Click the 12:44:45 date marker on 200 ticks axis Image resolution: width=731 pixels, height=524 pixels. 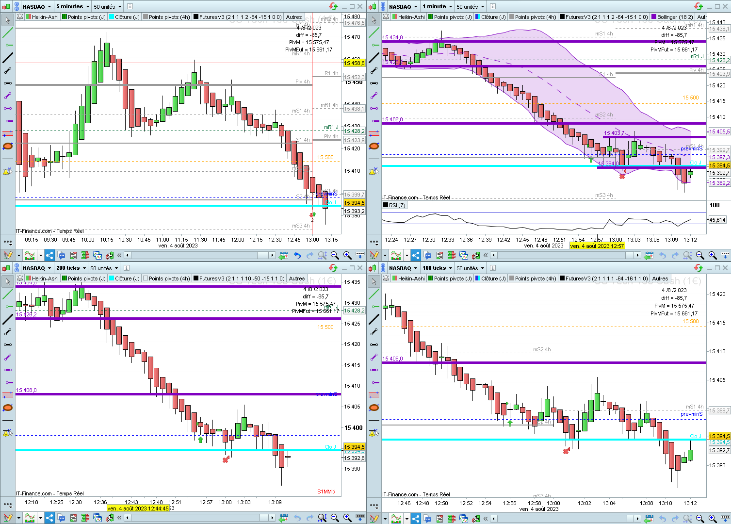click(x=138, y=508)
